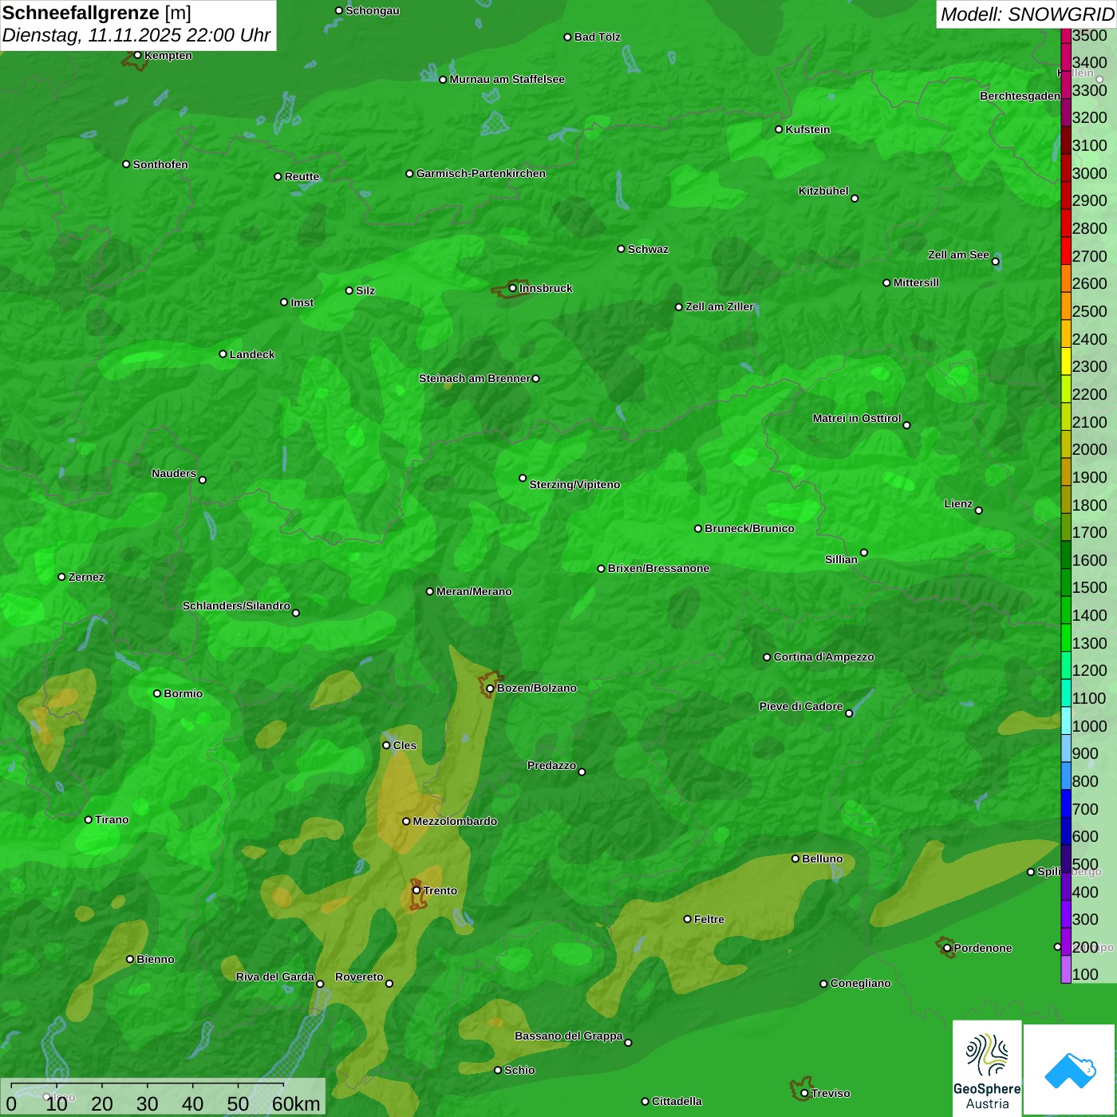Select the Bormio marker dot
The image size is (1117, 1117).
[157, 693]
